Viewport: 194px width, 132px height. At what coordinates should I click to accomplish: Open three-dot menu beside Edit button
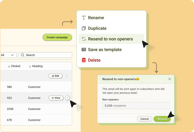tap(67, 76)
